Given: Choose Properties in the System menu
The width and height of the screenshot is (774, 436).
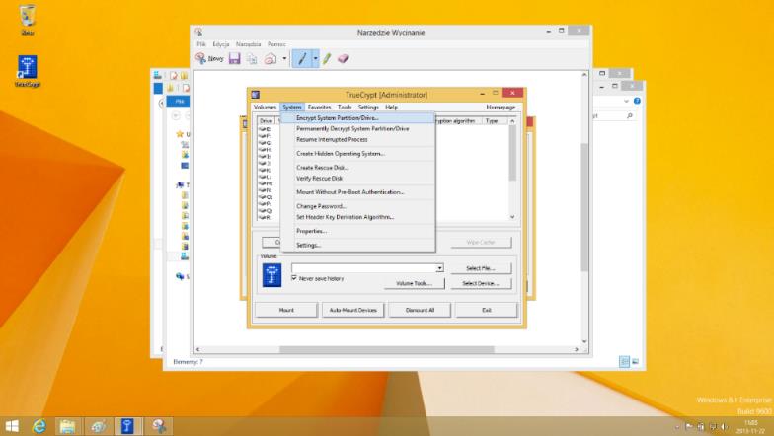Looking at the screenshot, I should (357, 231).
